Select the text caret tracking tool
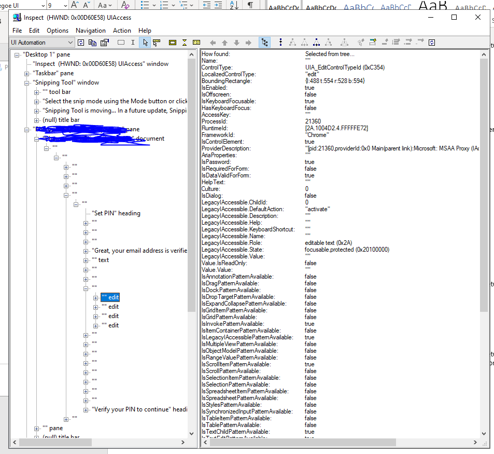The height and width of the screenshot is (454, 494). point(133,43)
